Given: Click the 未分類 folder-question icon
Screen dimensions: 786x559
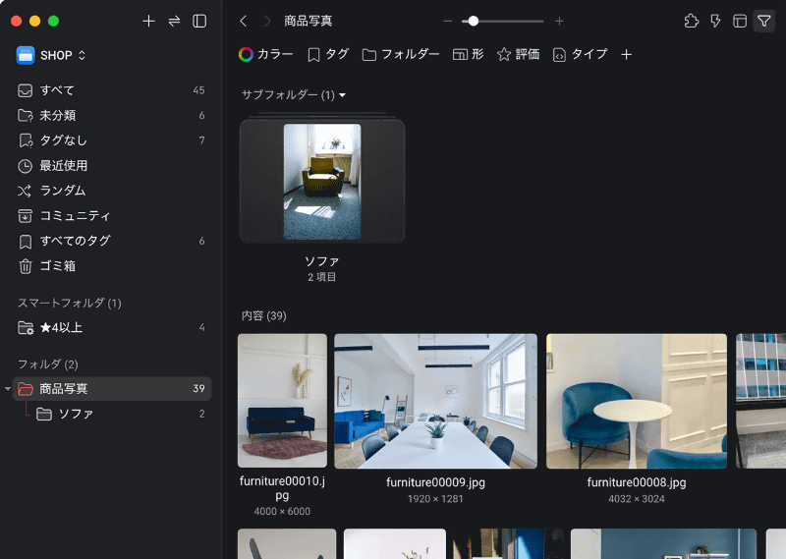Looking at the screenshot, I should tap(26, 115).
